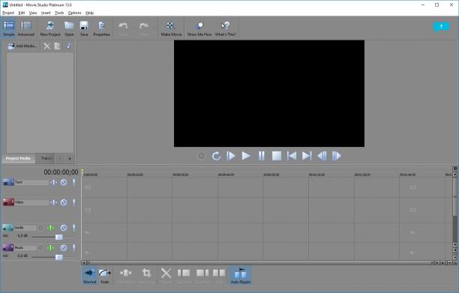Viewport: 459px width, 293px height.
Task: Open the Project menu
Action: [8, 13]
